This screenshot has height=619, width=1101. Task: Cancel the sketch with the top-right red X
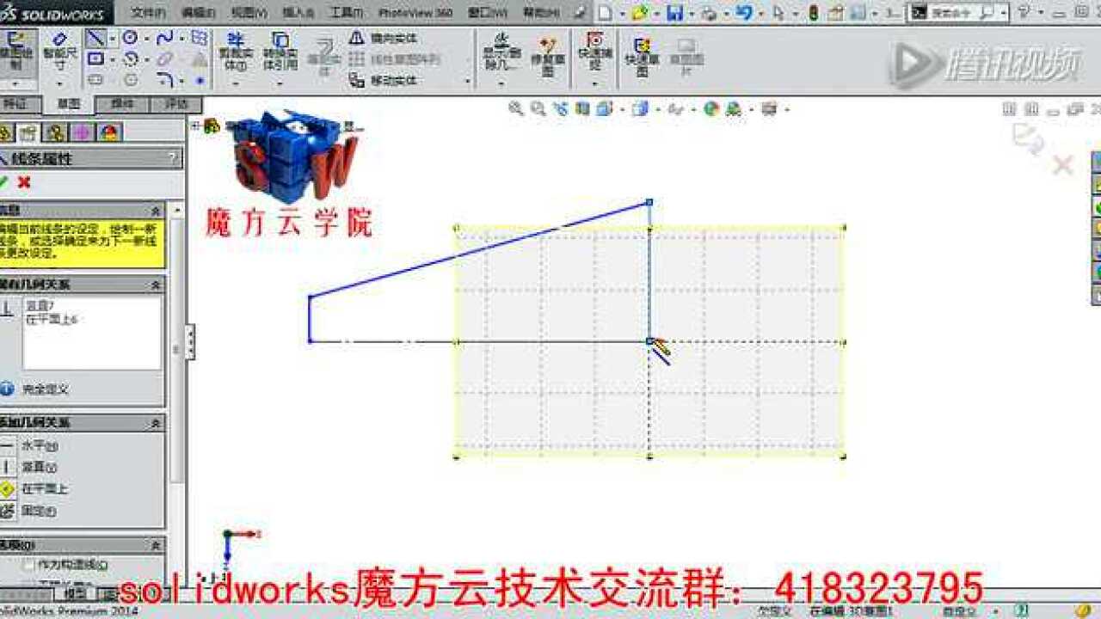(1063, 164)
